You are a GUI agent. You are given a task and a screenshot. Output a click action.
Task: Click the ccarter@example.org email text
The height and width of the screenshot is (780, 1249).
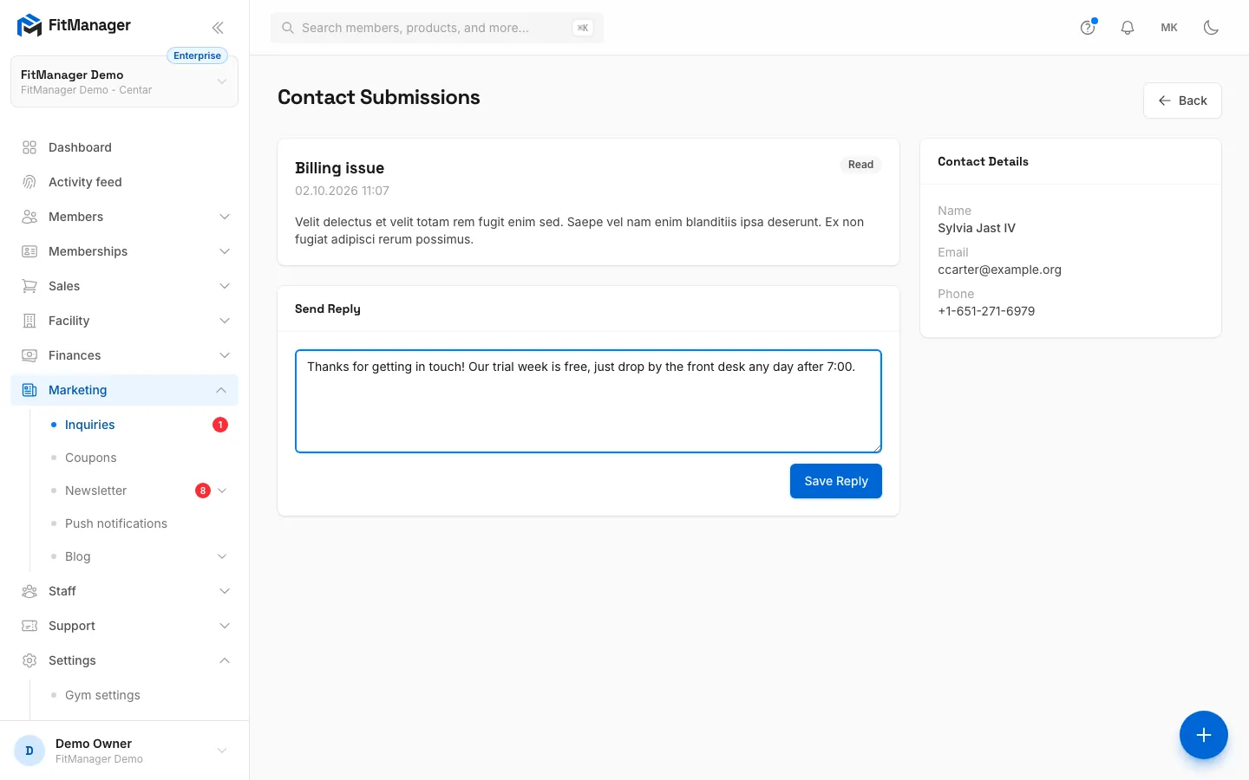(x=999, y=270)
